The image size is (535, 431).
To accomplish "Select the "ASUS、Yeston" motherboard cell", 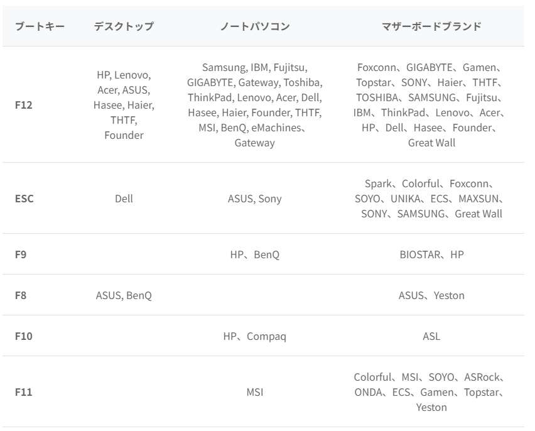I will click(x=431, y=295).
